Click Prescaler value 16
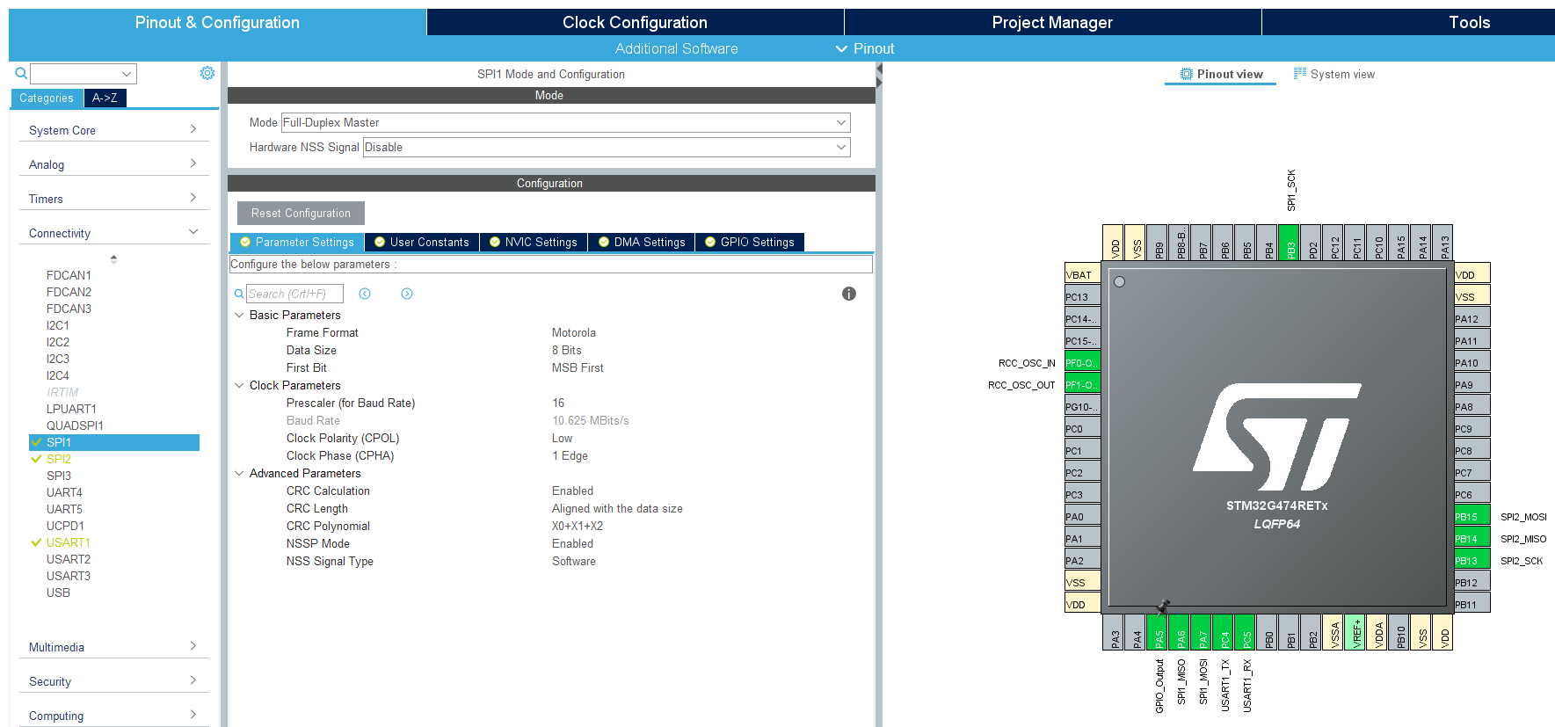The height and width of the screenshot is (727, 1555). coord(558,403)
